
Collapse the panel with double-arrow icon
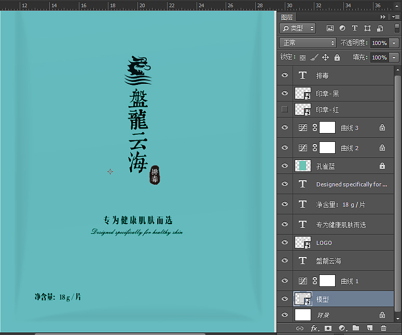[383, 17]
